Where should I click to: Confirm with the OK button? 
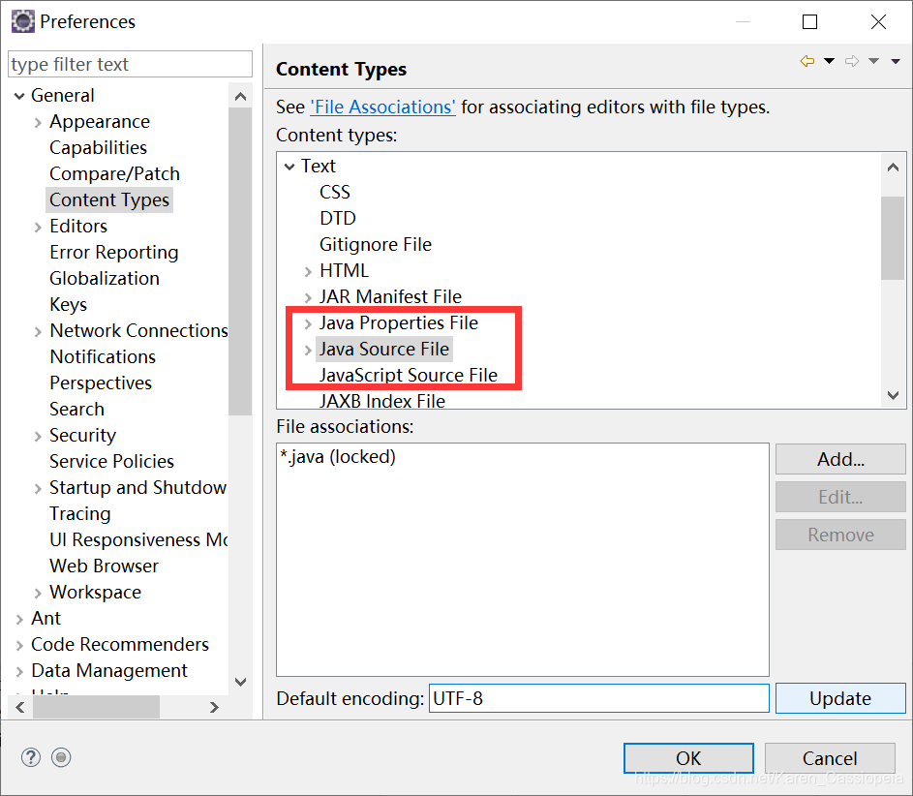[x=688, y=758]
